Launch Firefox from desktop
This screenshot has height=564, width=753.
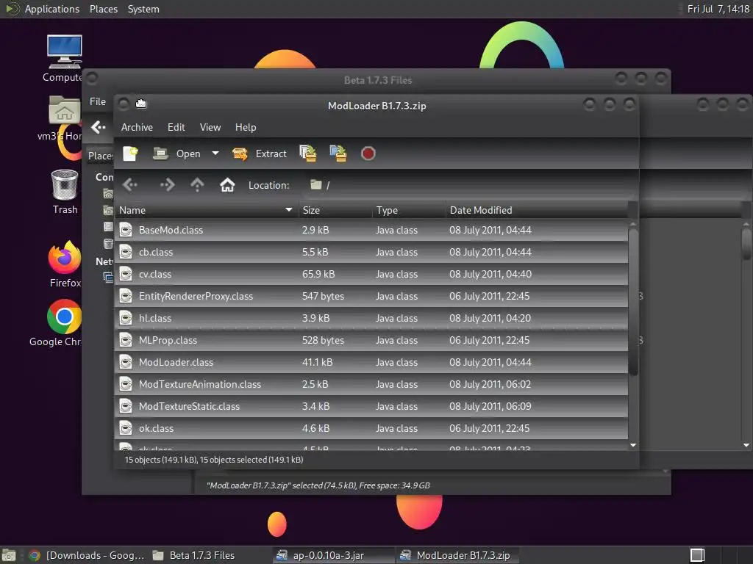tap(65, 264)
